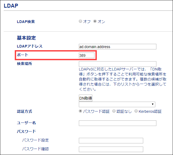Open the search location dropdown below DN取得
The height and width of the screenshot is (155, 173).
tap(117, 104)
